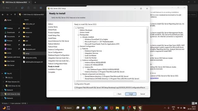Select Database Engine Services tree row

93,51
